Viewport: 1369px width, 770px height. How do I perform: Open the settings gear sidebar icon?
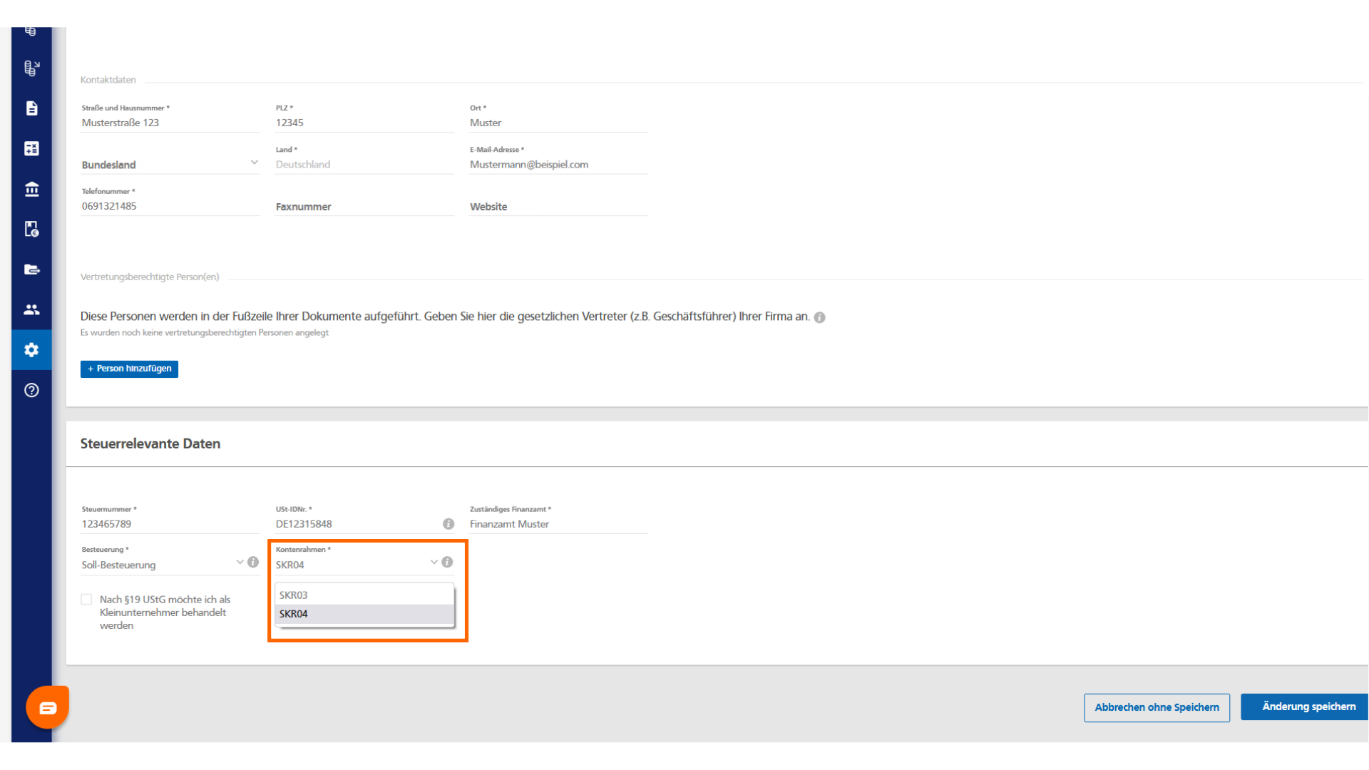click(x=31, y=350)
